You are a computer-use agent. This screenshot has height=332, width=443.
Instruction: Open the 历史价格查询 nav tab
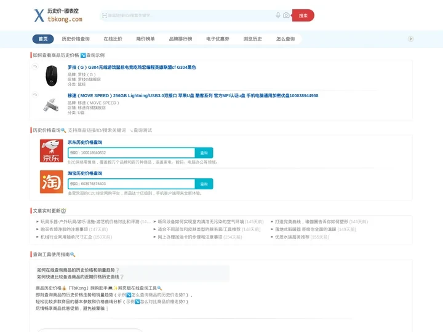tap(76, 39)
